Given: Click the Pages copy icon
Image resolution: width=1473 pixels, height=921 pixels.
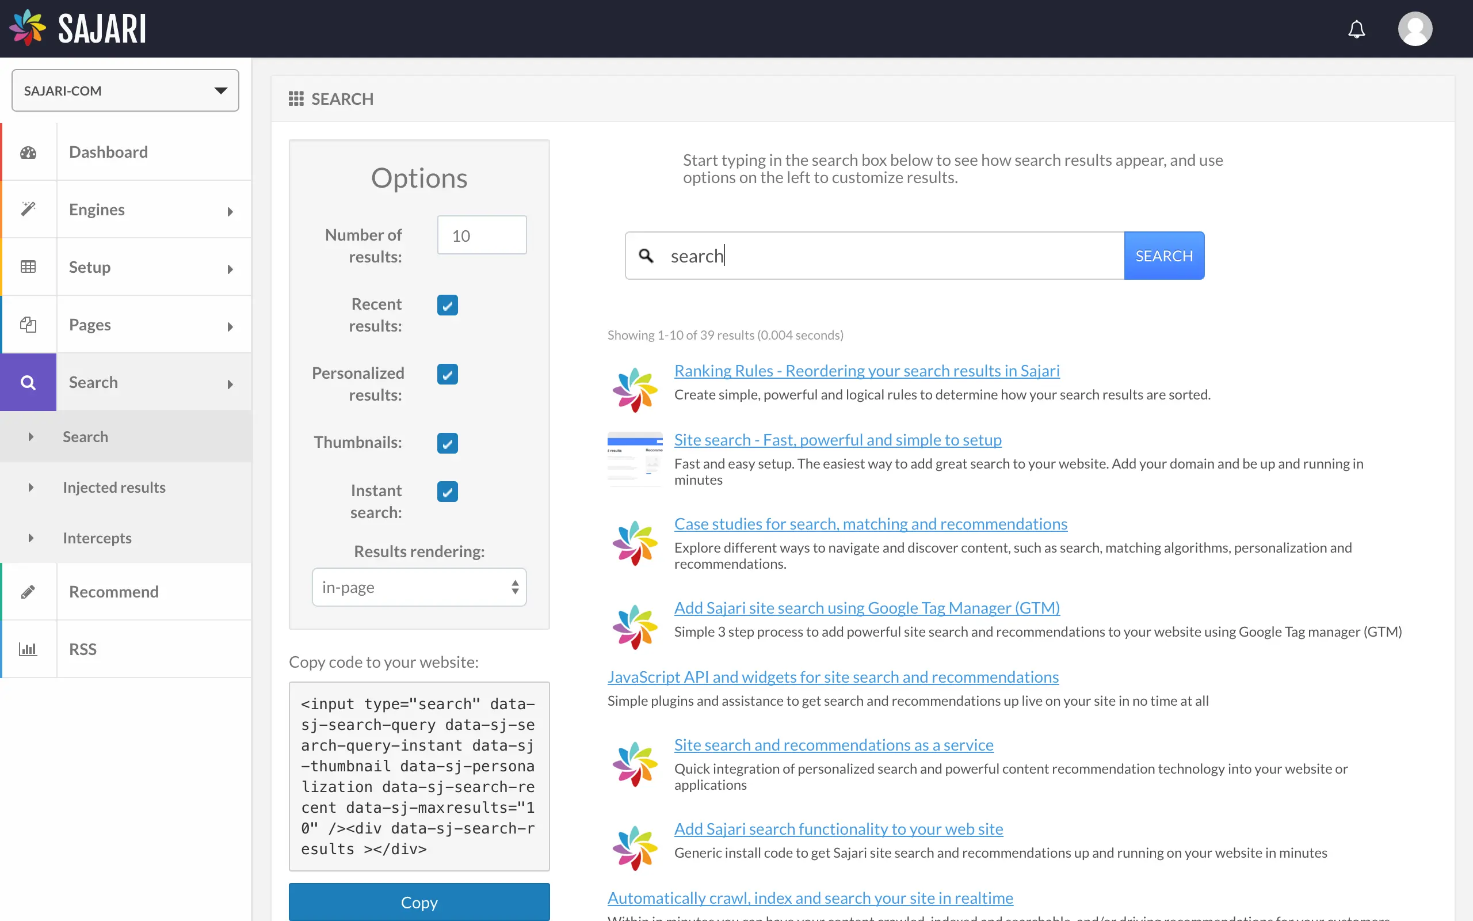Looking at the screenshot, I should [28, 325].
